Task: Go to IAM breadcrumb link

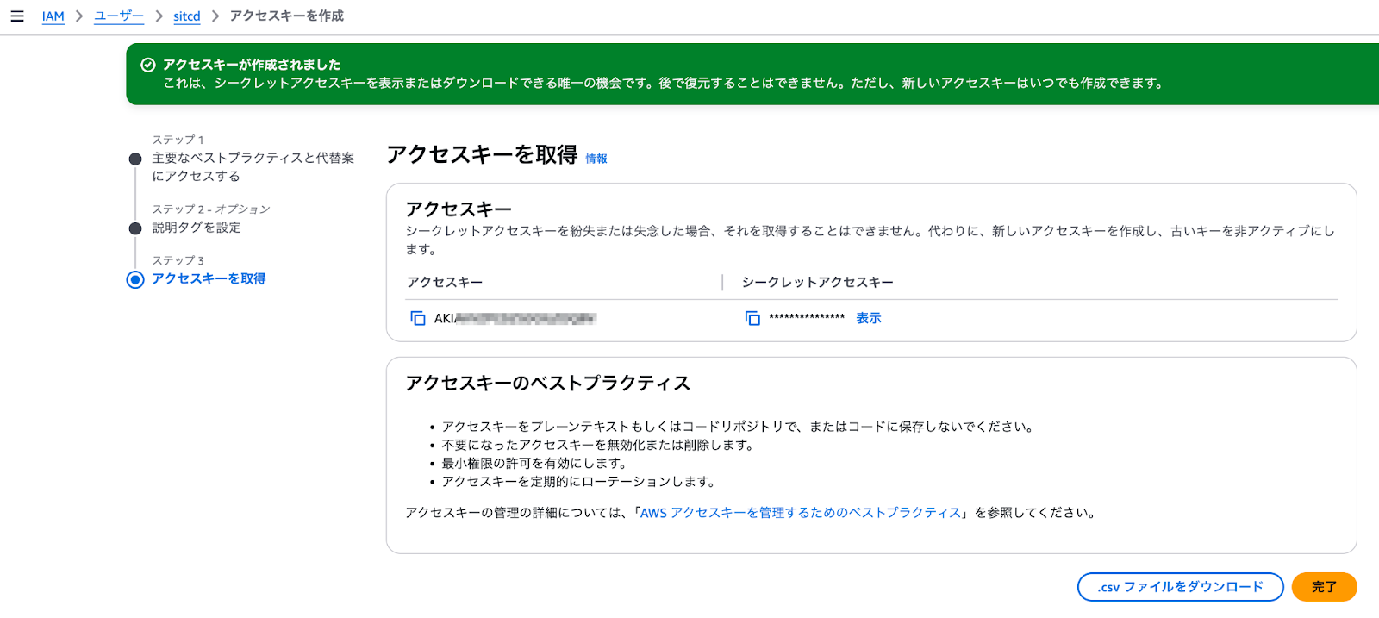Action: [53, 16]
